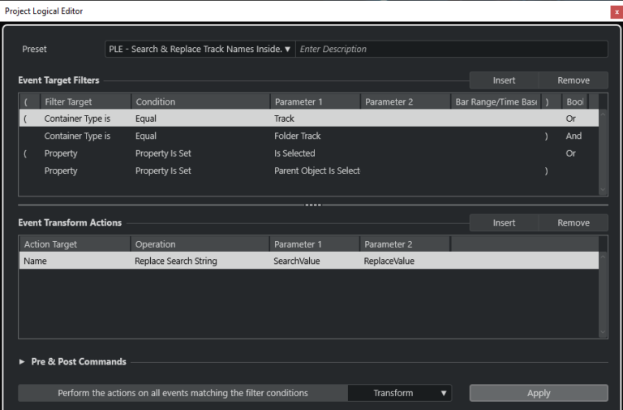623x410 pixels.
Task: Click the 'Name' action target cell
Action: click(x=35, y=261)
